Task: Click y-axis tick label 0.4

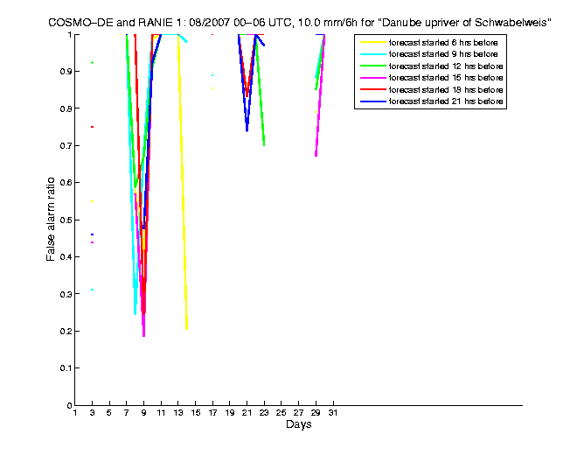Action: [66, 256]
